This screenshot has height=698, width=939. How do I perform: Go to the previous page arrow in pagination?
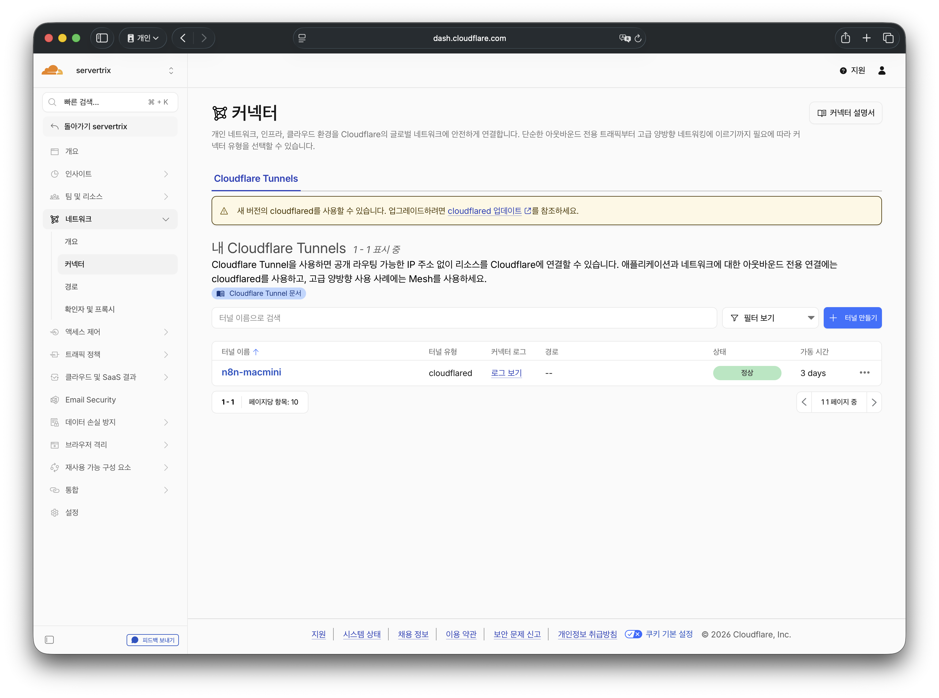(804, 402)
